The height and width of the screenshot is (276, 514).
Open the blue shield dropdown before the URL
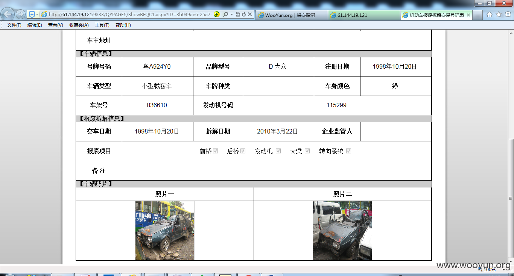pos(33,15)
